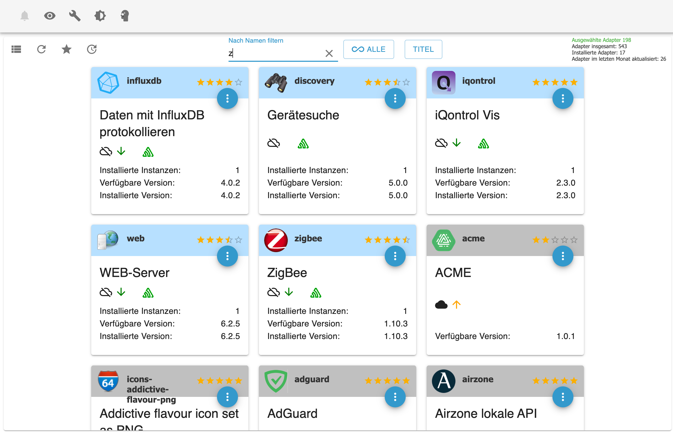Refresh the adapter list

pos(41,49)
